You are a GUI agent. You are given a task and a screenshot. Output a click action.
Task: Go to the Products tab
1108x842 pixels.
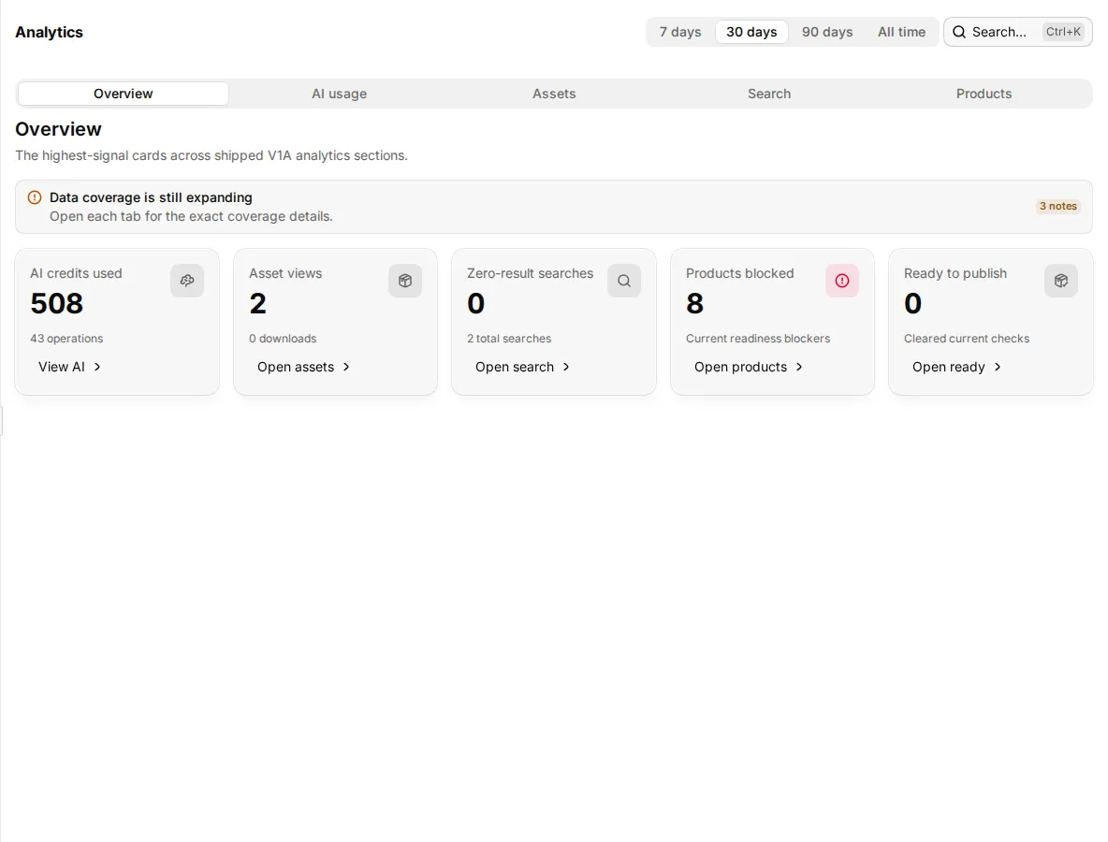click(x=984, y=94)
